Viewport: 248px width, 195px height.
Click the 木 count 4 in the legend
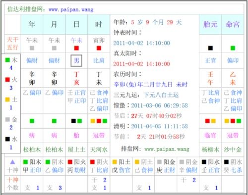11,68
